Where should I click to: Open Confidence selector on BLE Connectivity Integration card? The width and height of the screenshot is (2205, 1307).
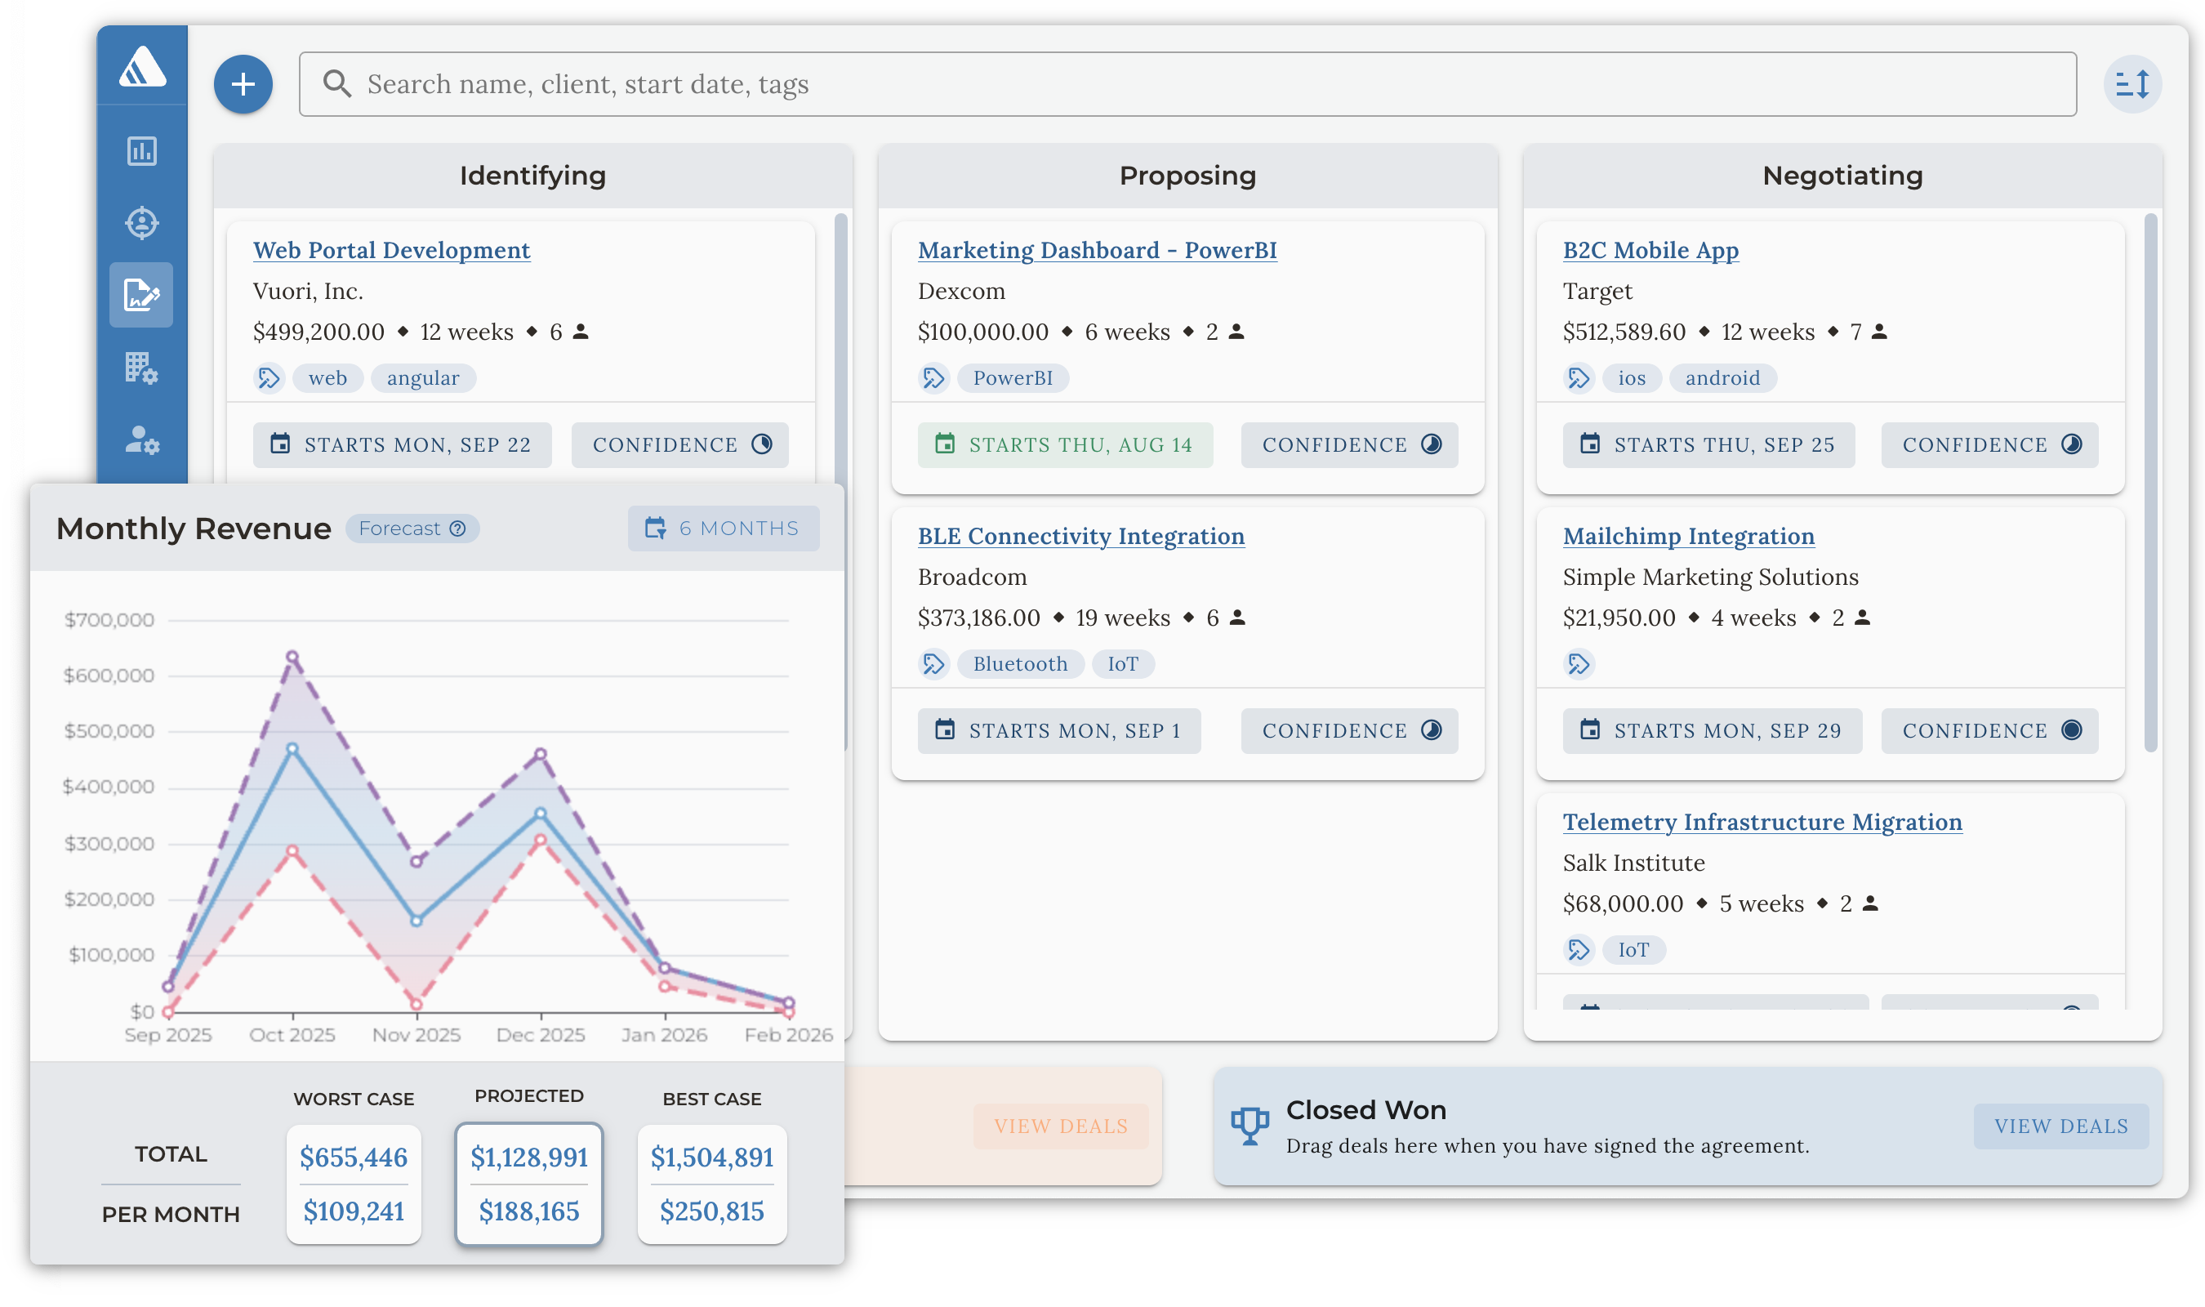(x=1348, y=731)
